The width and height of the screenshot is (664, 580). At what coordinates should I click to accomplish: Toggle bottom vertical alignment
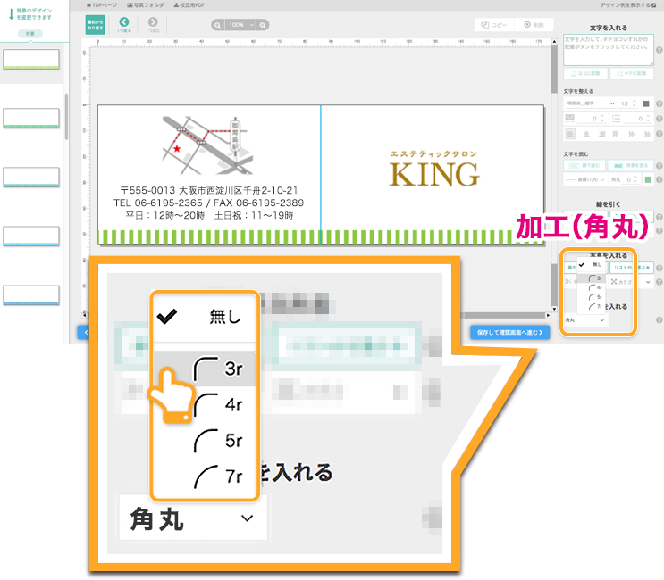[x=647, y=134]
